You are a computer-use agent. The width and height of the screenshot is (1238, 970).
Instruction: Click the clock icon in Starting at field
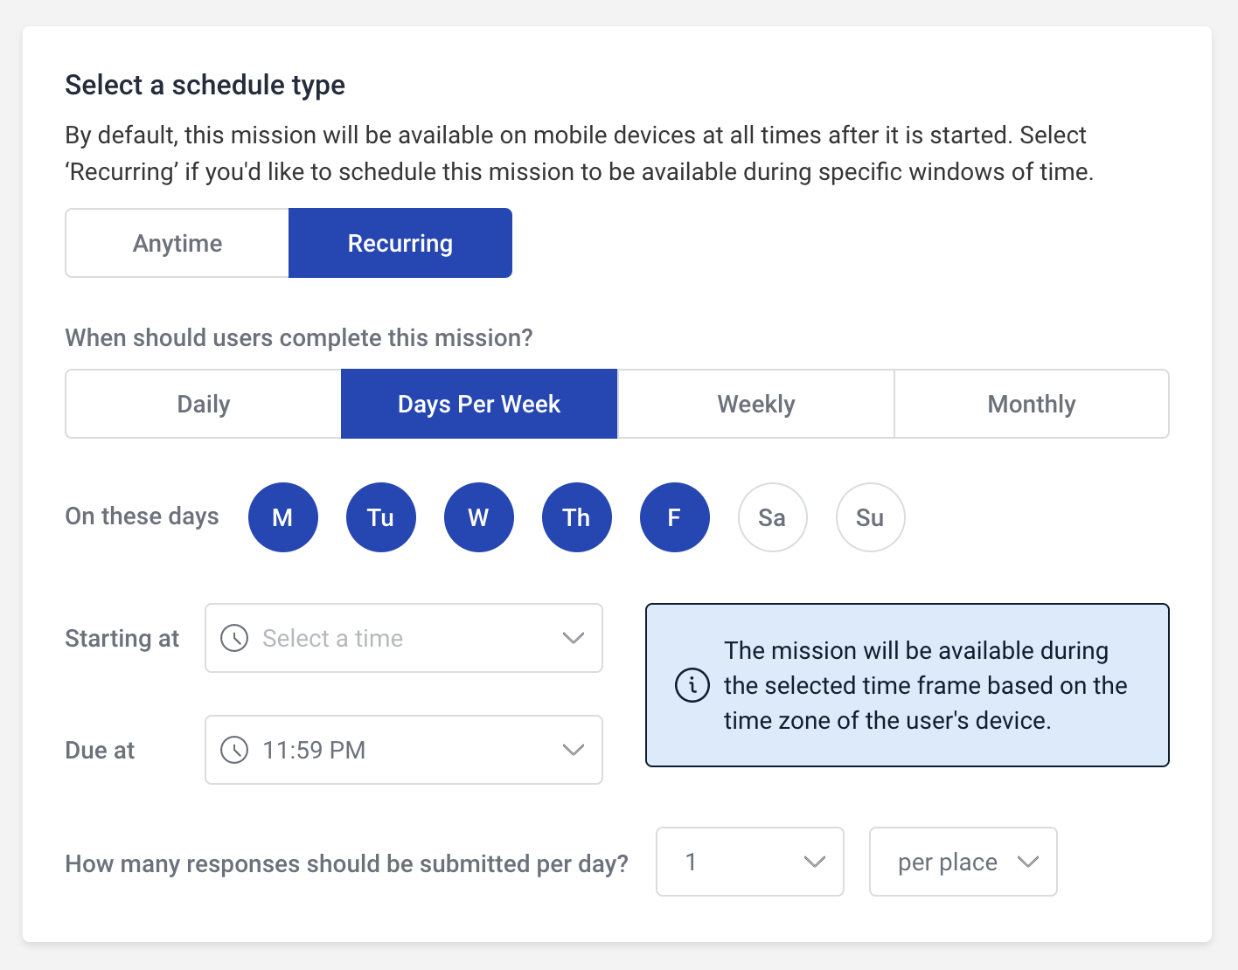click(x=234, y=638)
